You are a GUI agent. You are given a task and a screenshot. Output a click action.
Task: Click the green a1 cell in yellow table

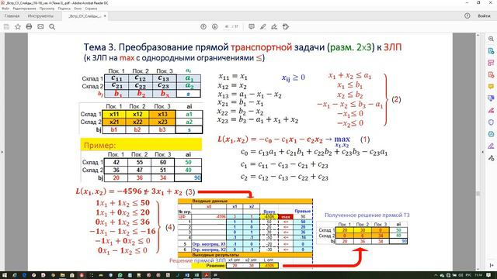point(189,114)
